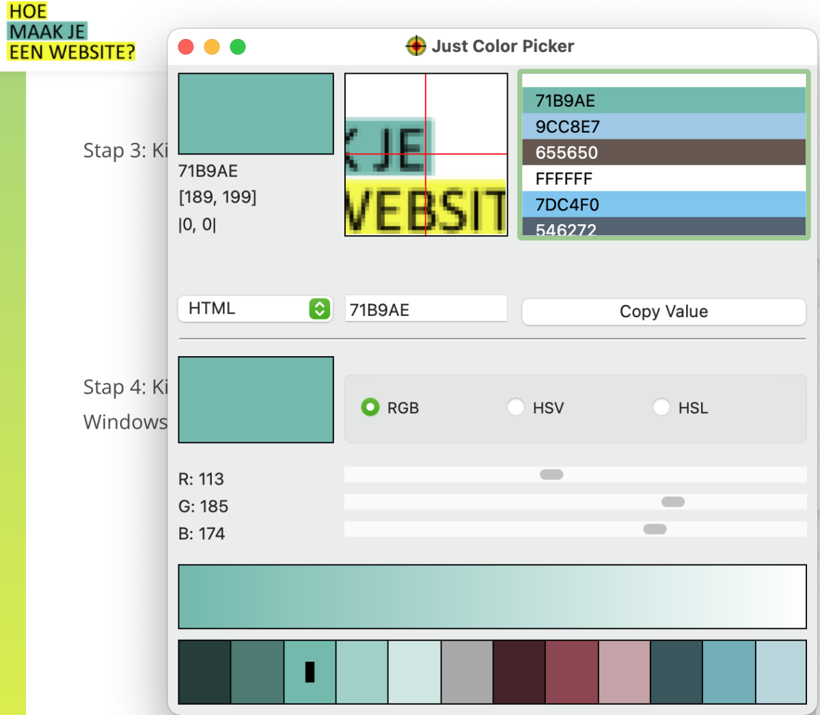Click the zoomed magnifier preview with red crosshair
Screen dimensions: 820x715
click(426, 154)
